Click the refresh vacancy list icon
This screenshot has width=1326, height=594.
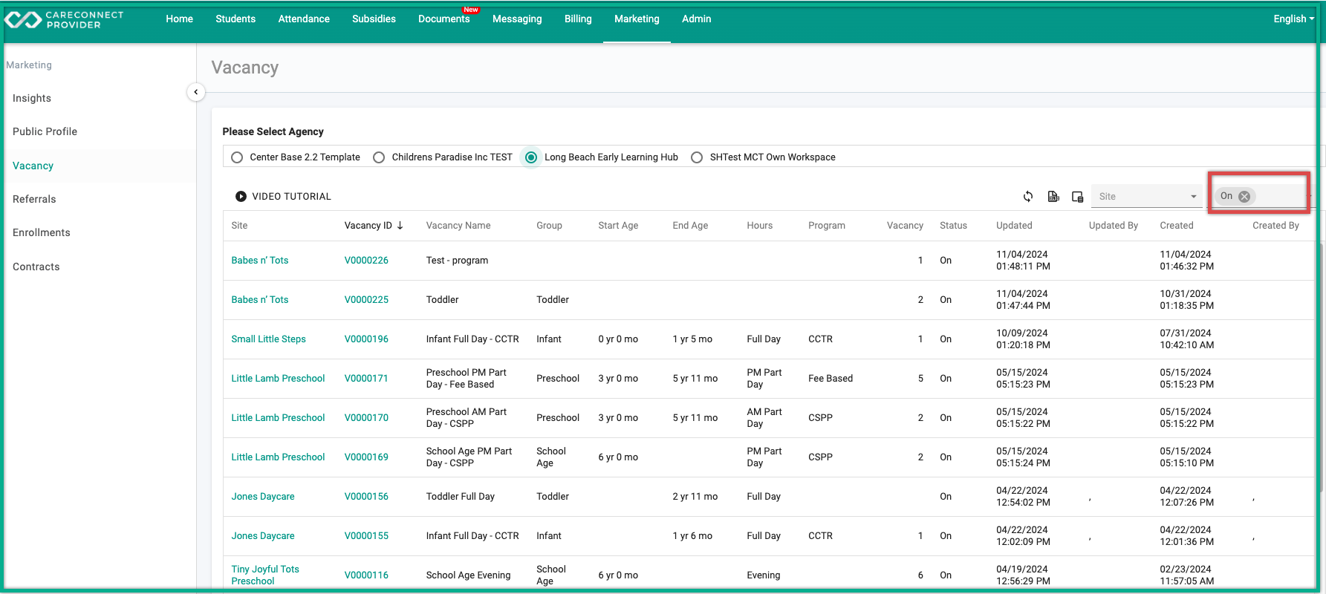1028,197
